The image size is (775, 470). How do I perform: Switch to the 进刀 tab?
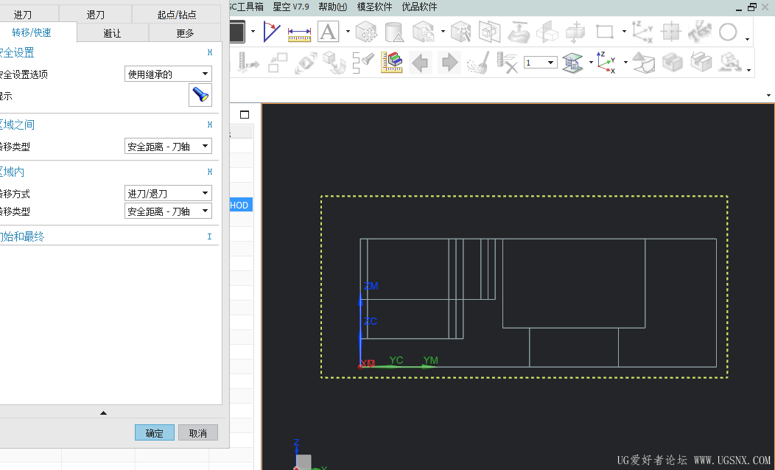(23, 15)
